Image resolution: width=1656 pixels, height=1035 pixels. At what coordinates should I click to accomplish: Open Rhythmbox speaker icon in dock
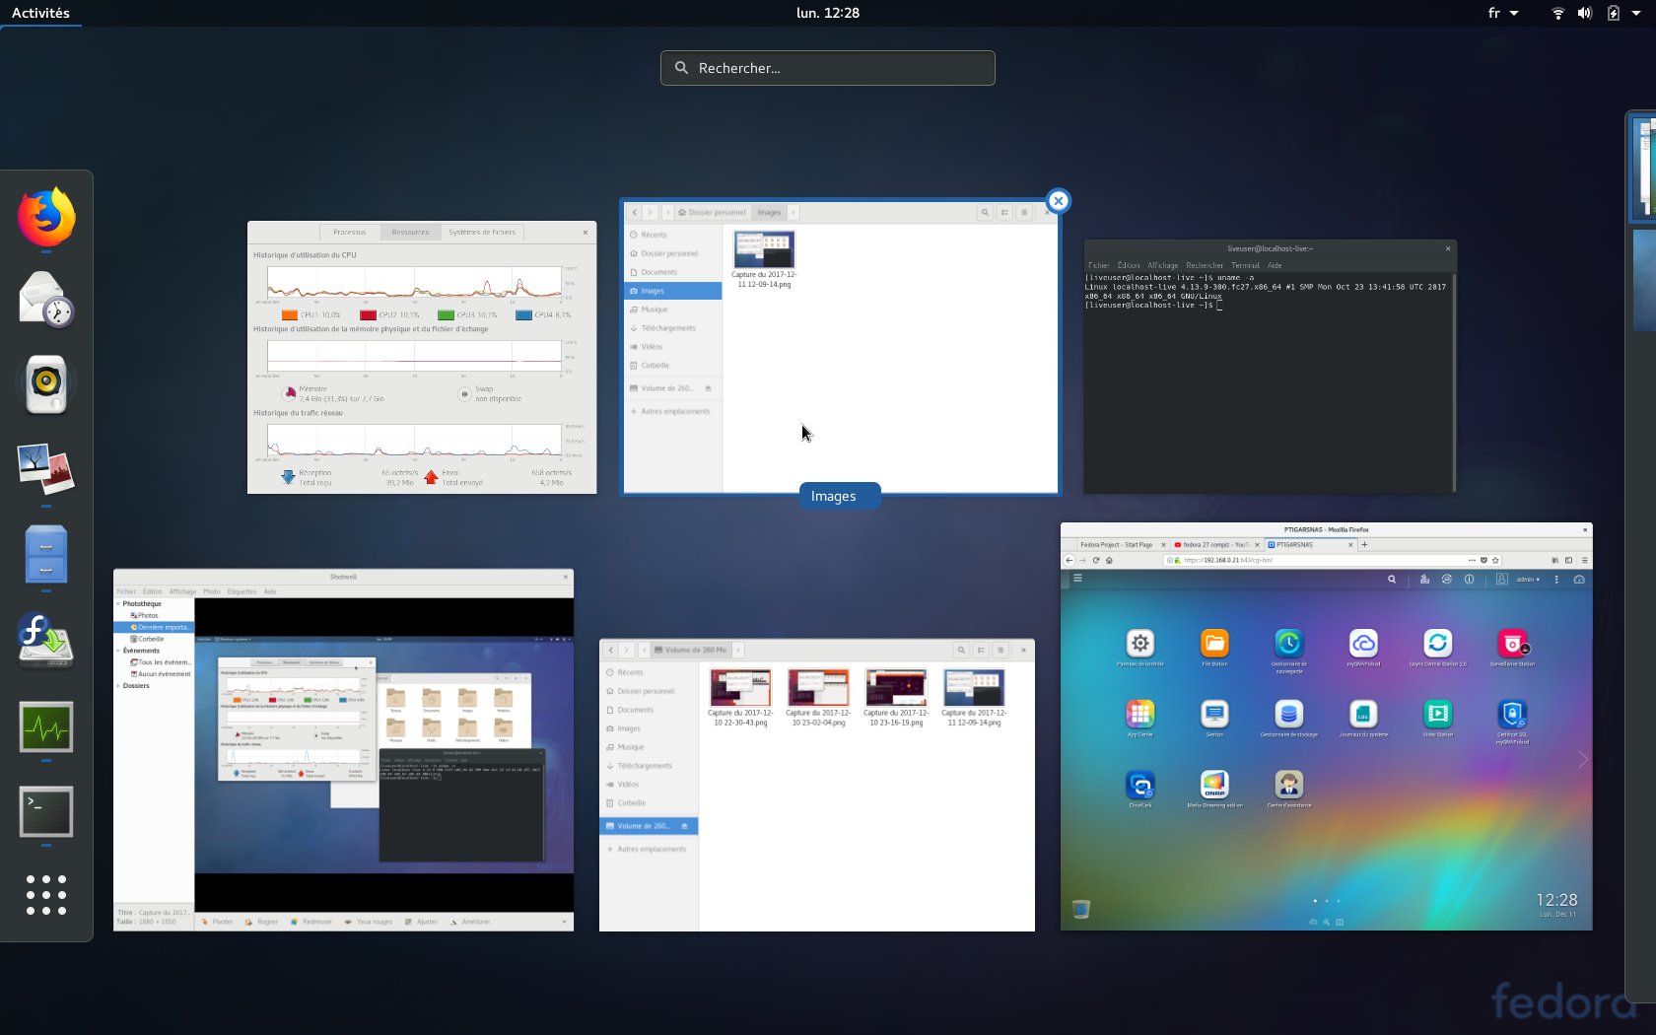pyautogui.click(x=46, y=383)
